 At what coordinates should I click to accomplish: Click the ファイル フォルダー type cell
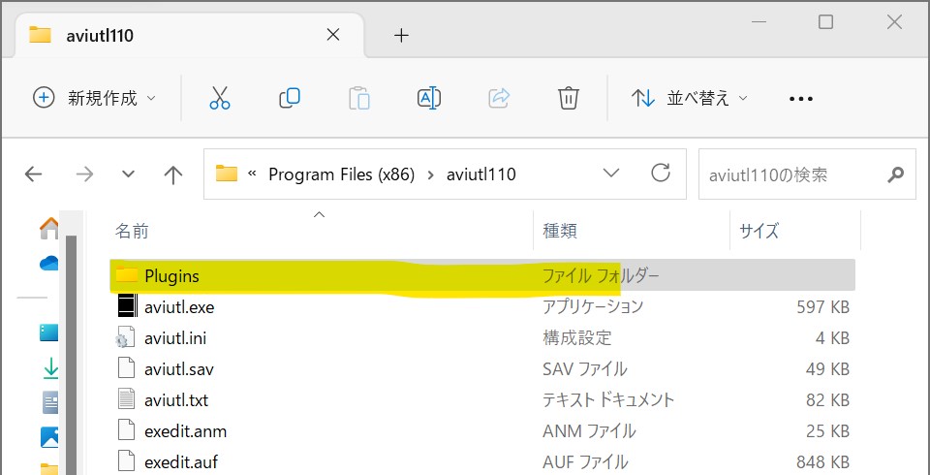click(x=601, y=275)
